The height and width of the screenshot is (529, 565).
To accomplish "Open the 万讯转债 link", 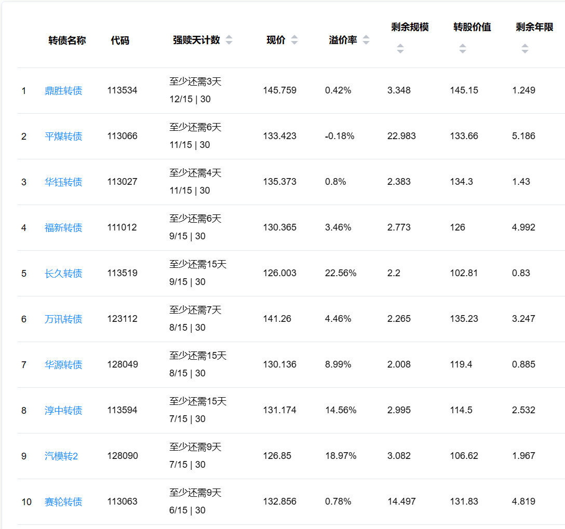I will 63,319.
